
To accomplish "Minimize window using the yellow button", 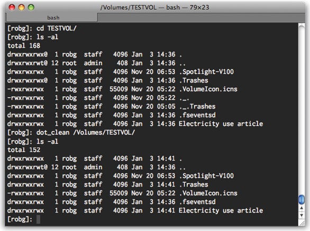I will (x=22, y=7).
